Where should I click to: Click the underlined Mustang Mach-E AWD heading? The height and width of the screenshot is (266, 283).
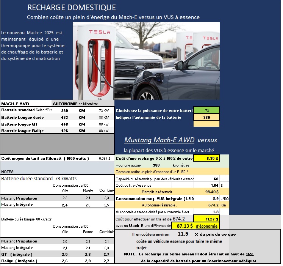(159, 140)
